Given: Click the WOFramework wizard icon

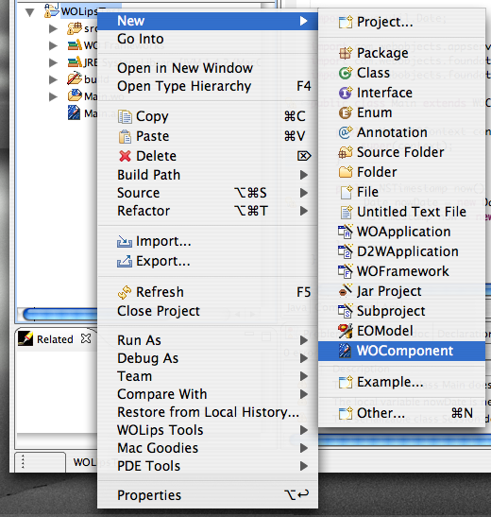Looking at the screenshot, I should (346, 271).
